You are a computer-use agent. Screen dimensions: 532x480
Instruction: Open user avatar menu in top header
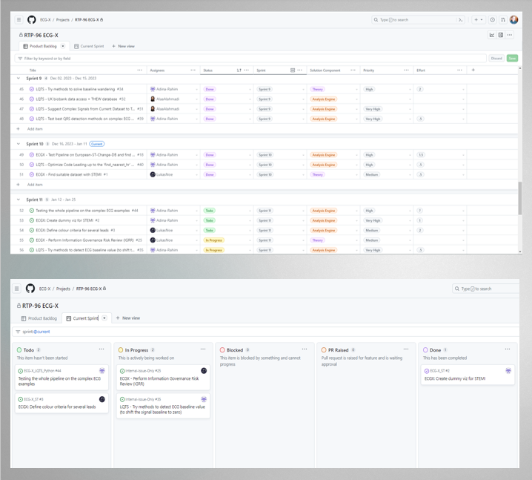pyautogui.click(x=513, y=20)
